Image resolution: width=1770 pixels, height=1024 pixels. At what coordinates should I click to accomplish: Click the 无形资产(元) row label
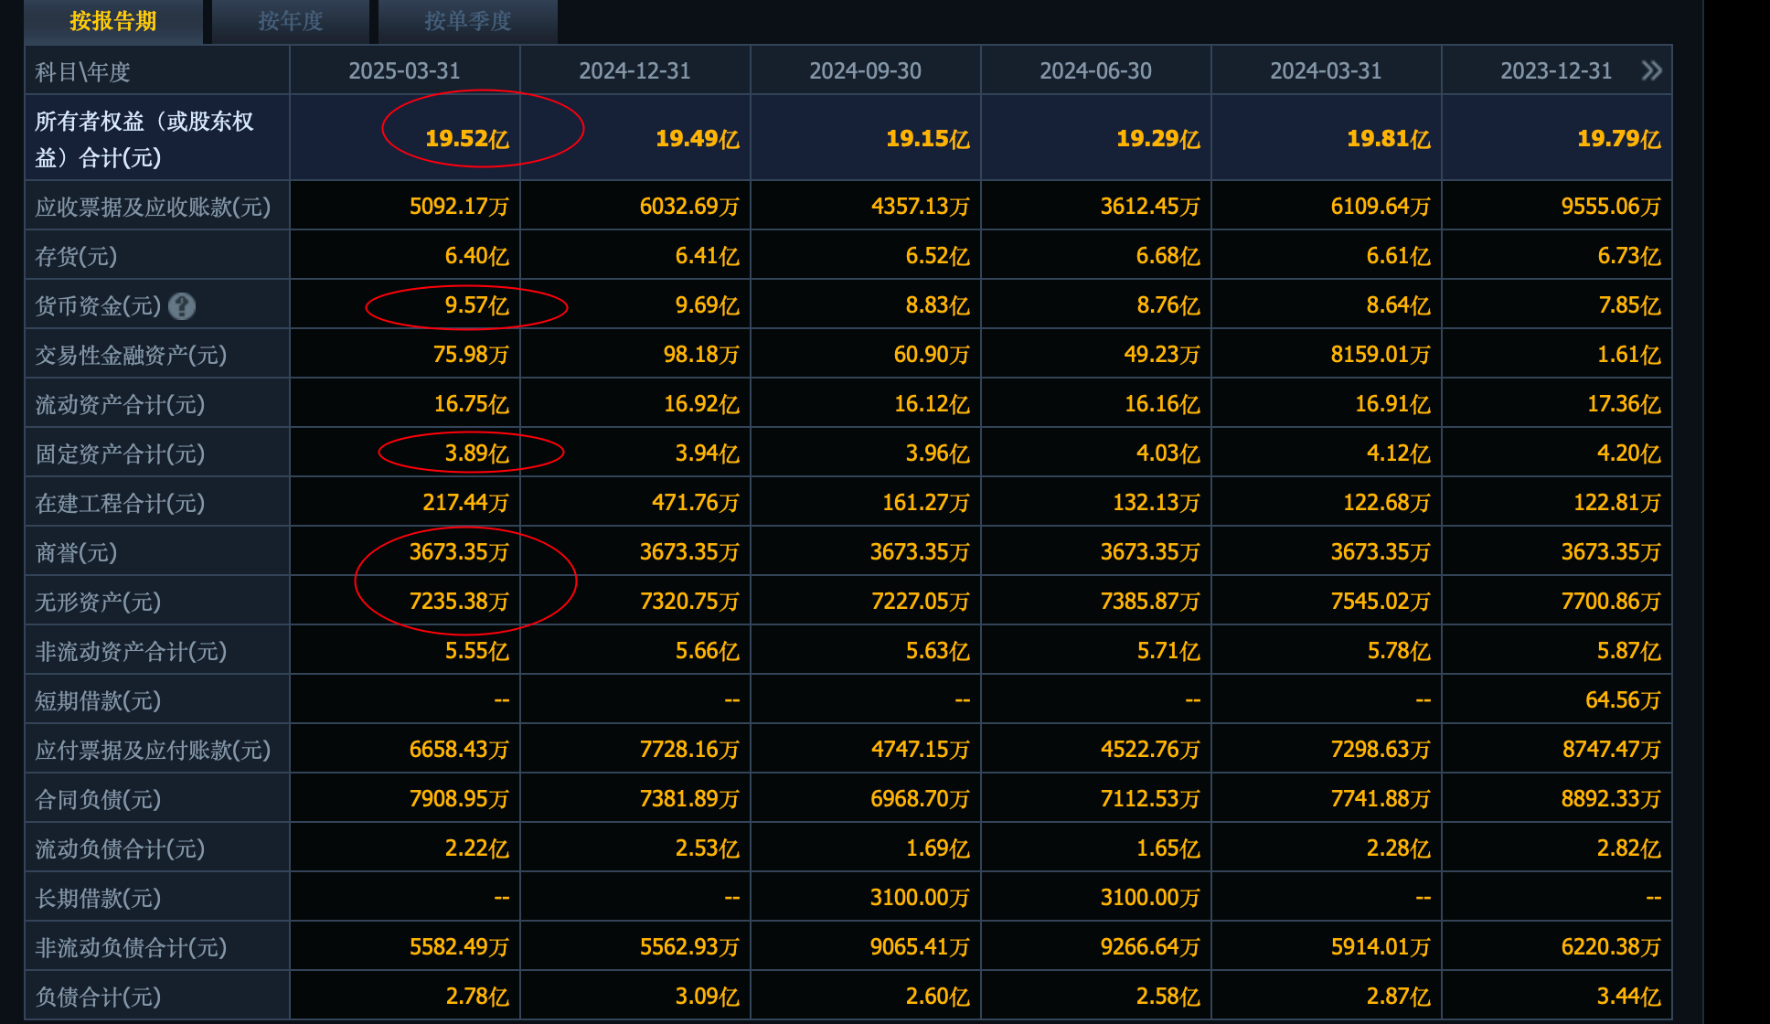tap(97, 602)
